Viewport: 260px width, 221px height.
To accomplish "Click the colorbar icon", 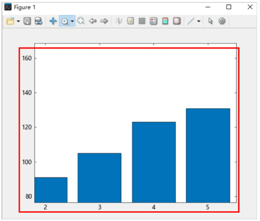I will [x=165, y=21].
